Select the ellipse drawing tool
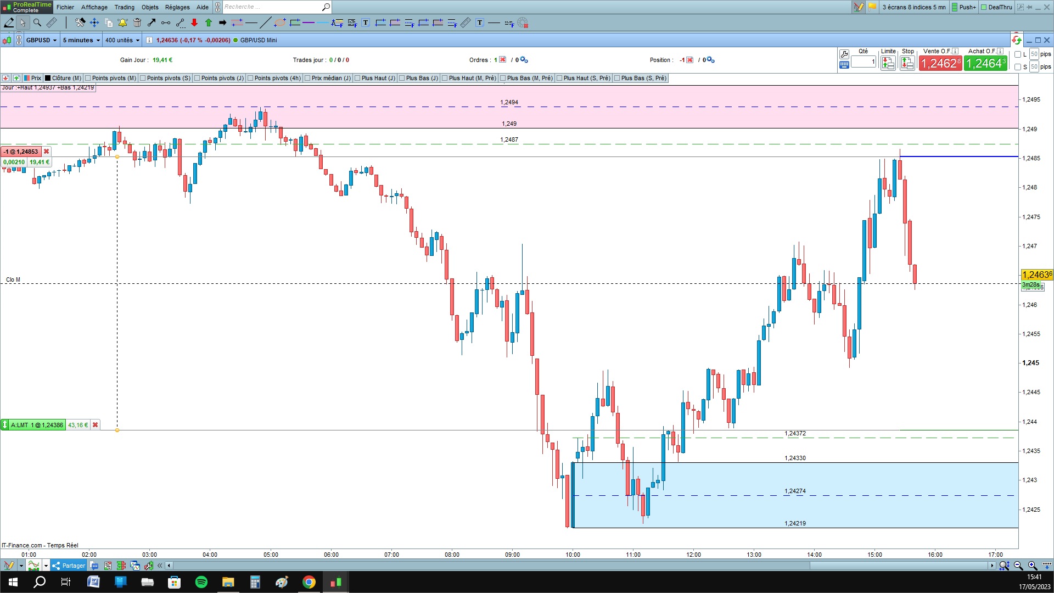 coord(280,23)
